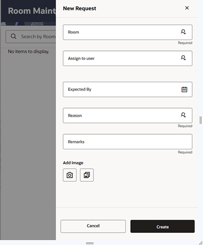Image resolution: width=203 pixels, height=245 pixels.
Task: Click the Room Maintenance page heading
Action: (x=32, y=11)
